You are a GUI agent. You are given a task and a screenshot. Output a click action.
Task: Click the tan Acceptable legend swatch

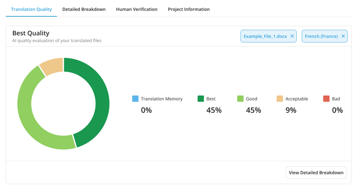click(x=280, y=99)
